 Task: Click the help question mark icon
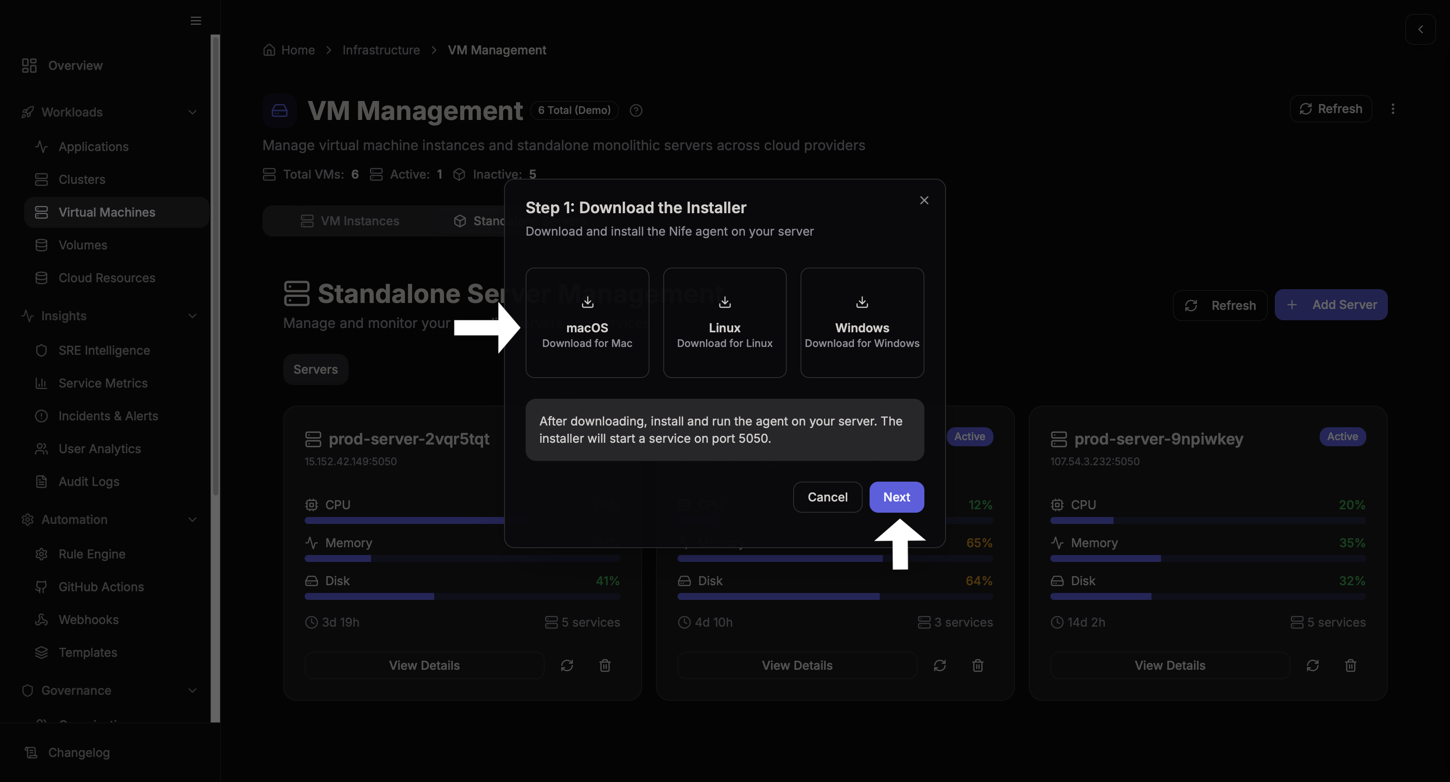636,110
